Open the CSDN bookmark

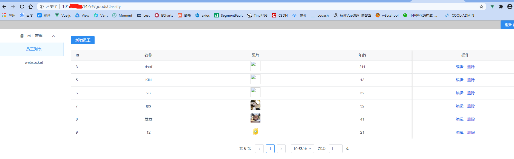[280, 15]
